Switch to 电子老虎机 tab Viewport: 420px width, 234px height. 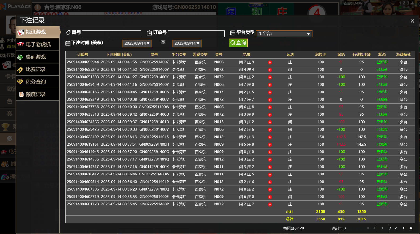coord(38,44)
